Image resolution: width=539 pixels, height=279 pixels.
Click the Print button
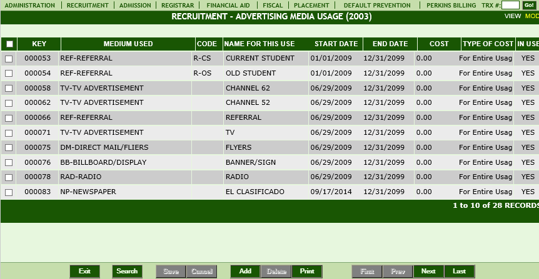(307, 271)
